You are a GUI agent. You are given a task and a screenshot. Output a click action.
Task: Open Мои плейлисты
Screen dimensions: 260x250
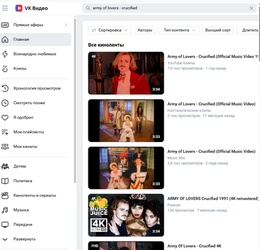tap(36, 132)
